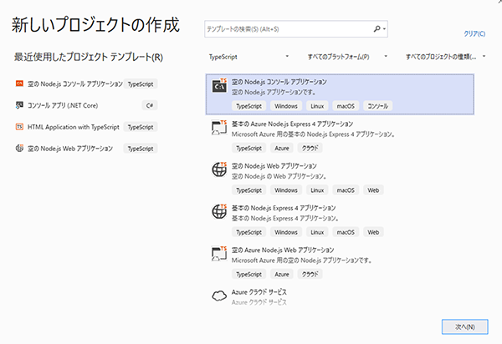Screen dimensions: 502x344
Task: Click the Azure tag under 空の Azure Node.js Web
Action: click(282, 275)
